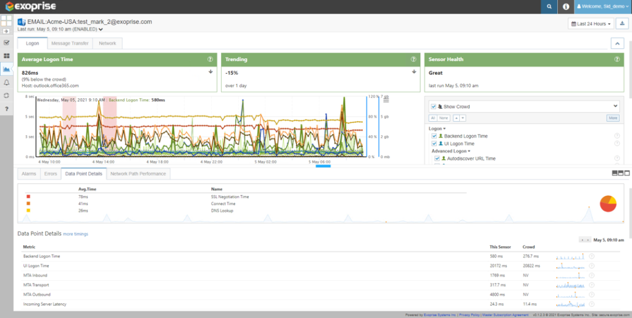This screenshot has height=318, width=632.
Task: Click the Backend Logon Time row sparkline
Action: 571,256
